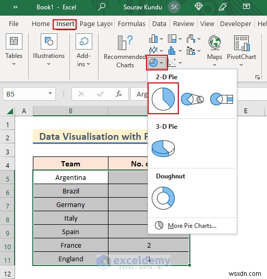Open More Pie Charts dialog
Viewport: 267px width, 279px height.
(x=192, y=226)
